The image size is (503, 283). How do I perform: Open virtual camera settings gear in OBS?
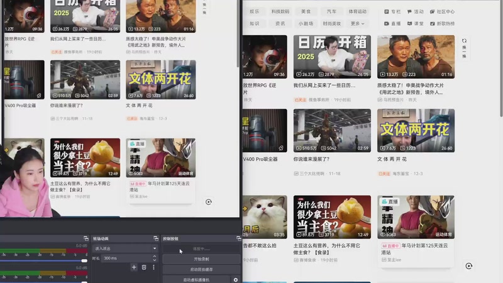(236, 280)
